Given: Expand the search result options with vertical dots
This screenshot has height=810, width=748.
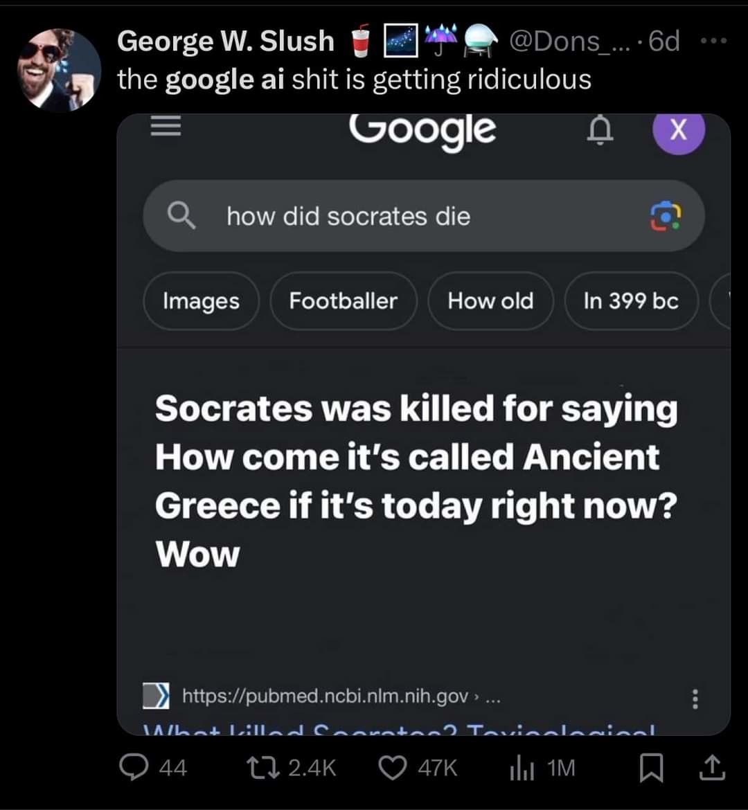Looking at the screenshot, I should click(x=695, y=701).
